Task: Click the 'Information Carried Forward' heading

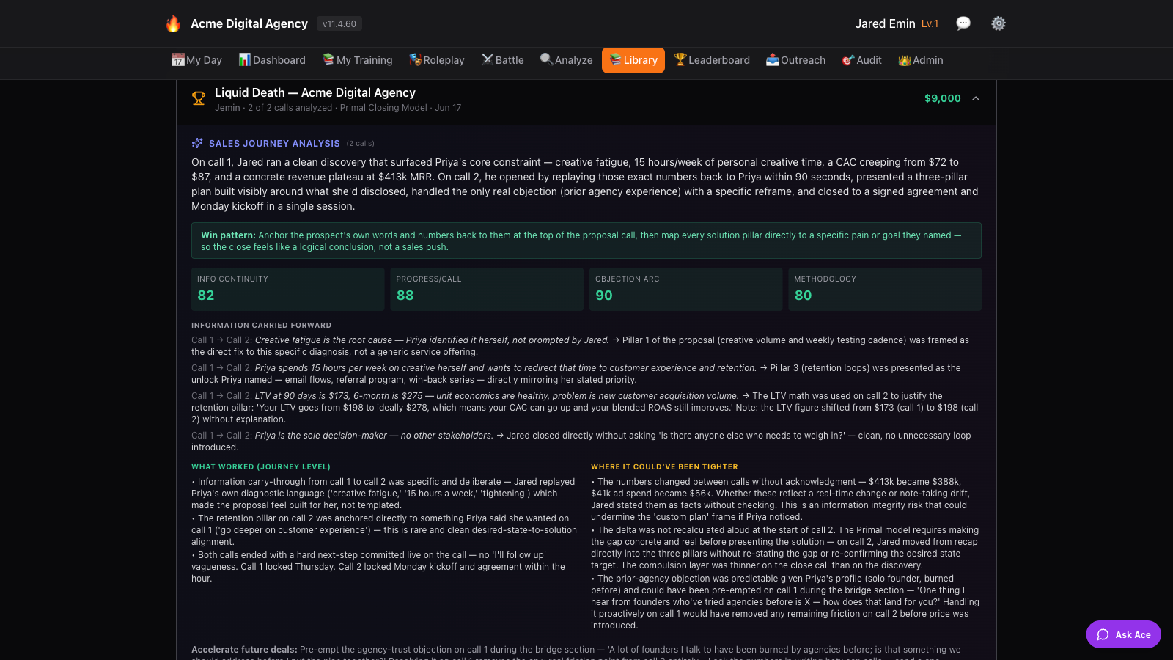Action: (x=262, y=325)
